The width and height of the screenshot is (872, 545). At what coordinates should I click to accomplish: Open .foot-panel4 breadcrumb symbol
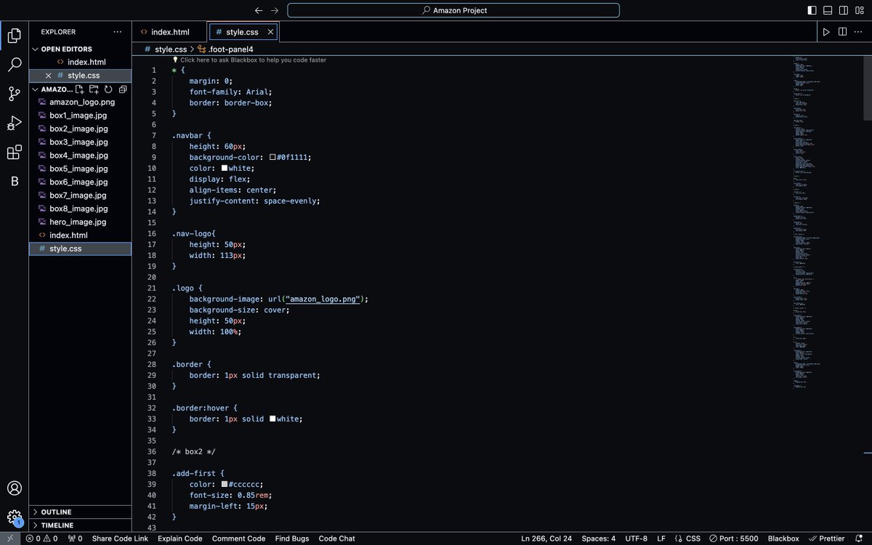226,49
